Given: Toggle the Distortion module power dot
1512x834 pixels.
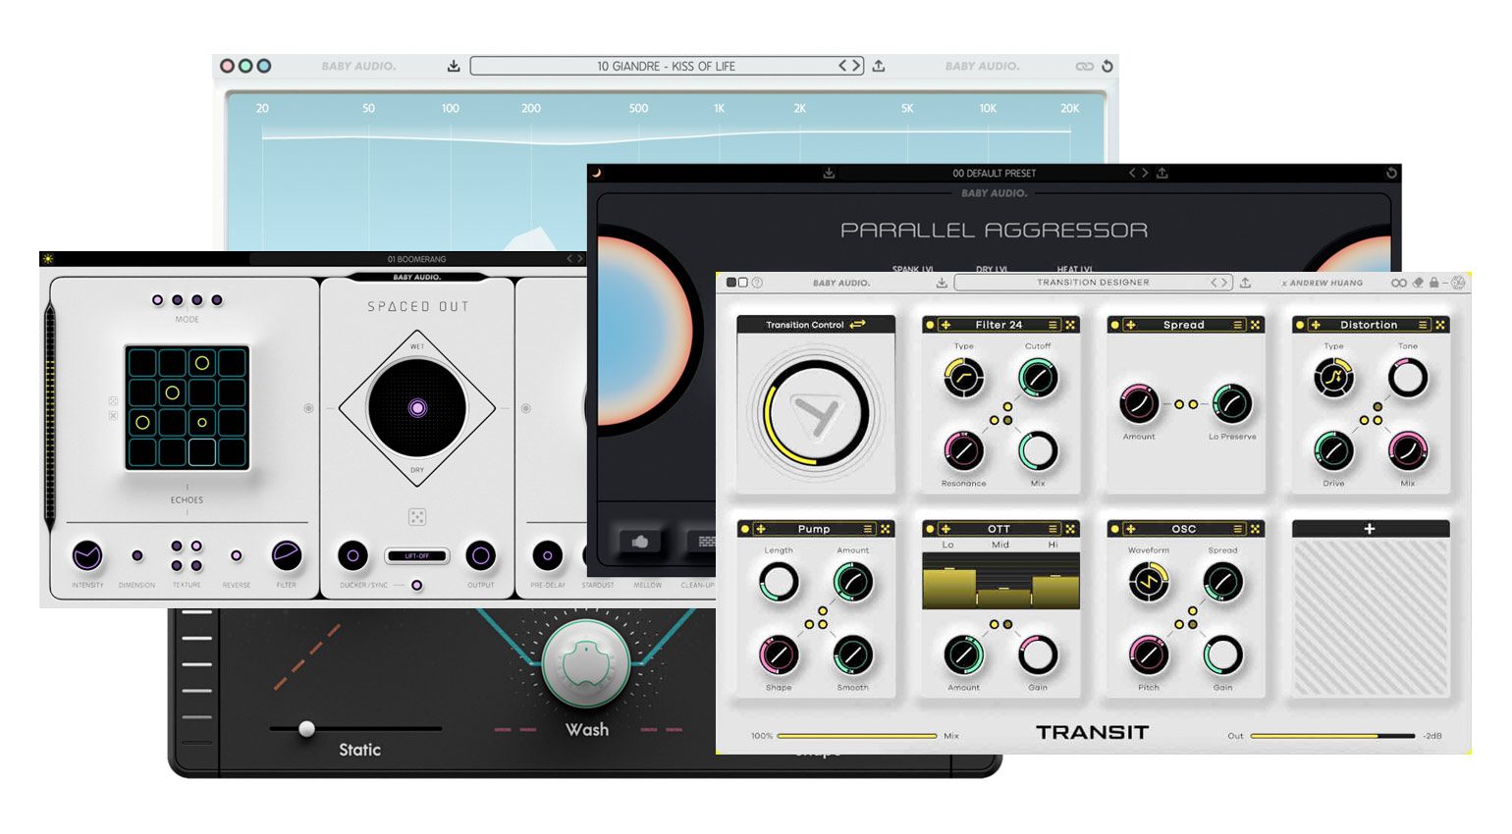Looking at the screenshot, I should click(1300, 325).
